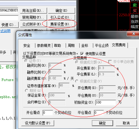Focus the 平仓费用(U) input

pyautogui.click(x=108, y=95)
